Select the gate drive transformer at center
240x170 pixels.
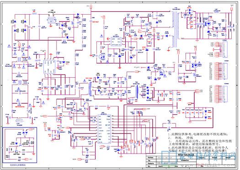91,89
